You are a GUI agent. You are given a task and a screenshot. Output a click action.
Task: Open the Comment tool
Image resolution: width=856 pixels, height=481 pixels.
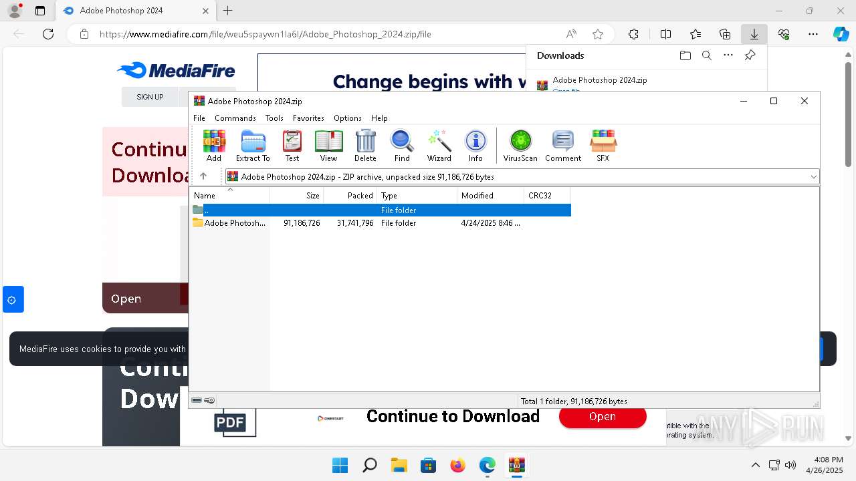563,146
